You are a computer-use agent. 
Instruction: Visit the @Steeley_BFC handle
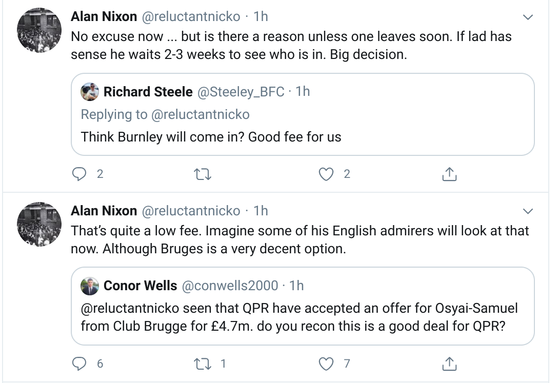(241, 92)
